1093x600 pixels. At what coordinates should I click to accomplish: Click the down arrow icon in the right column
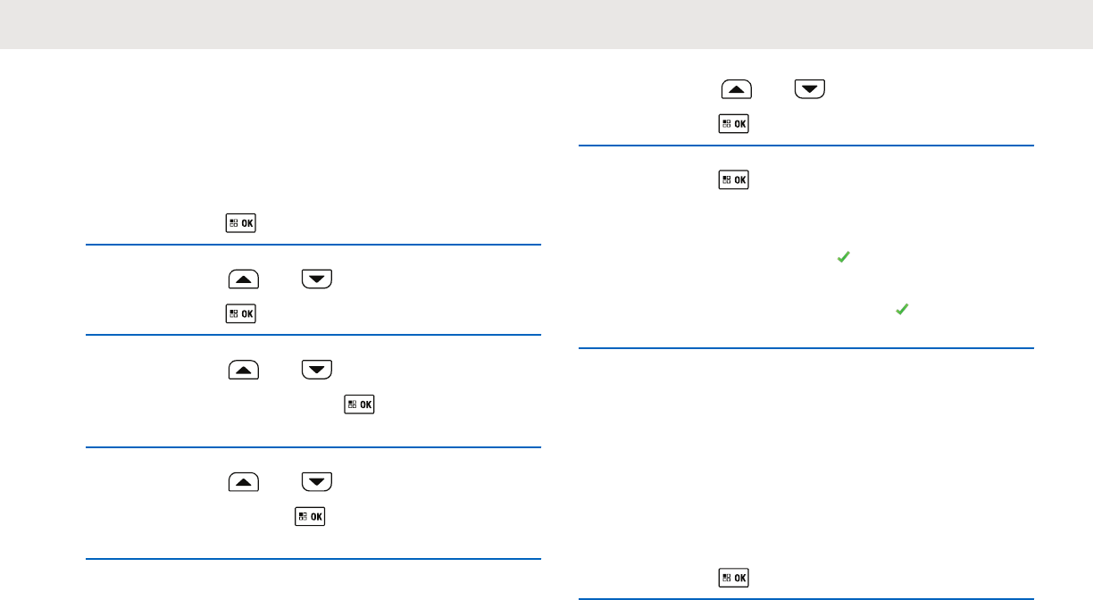pyautogui.click(x=810, y=89)
